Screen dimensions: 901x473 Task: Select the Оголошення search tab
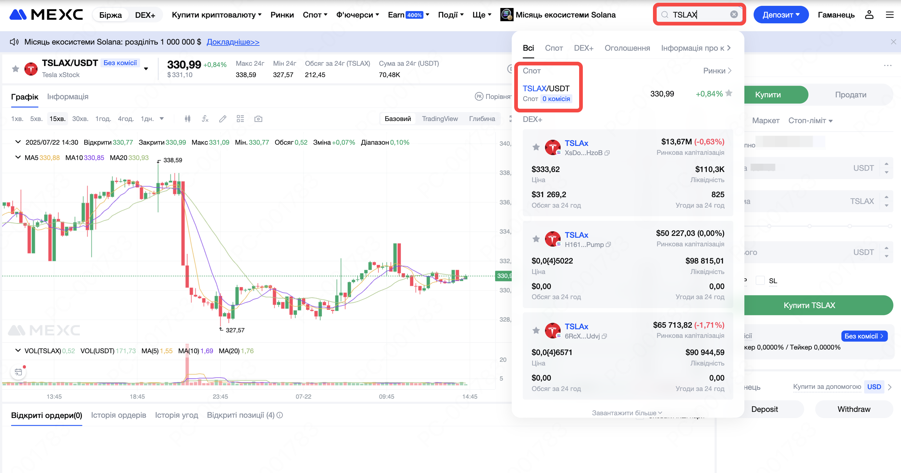click(627, 48)
